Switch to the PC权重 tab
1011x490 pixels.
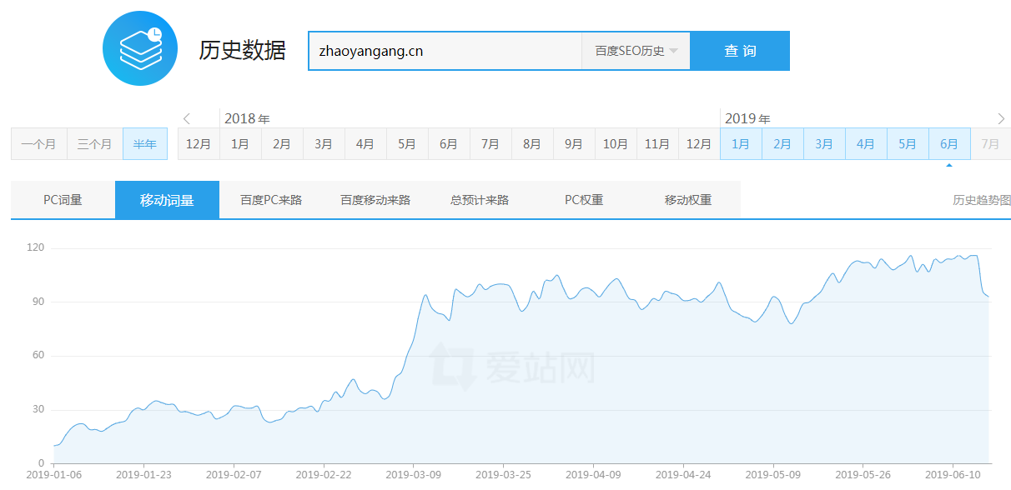pyautogui.click(x=581, y=199)
